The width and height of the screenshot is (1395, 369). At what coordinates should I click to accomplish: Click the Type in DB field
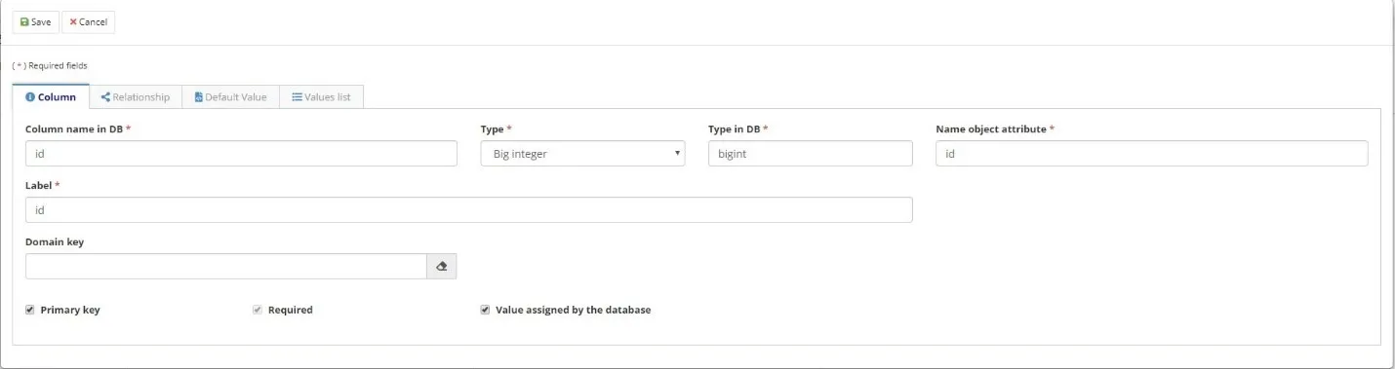(x=810, y=154)
